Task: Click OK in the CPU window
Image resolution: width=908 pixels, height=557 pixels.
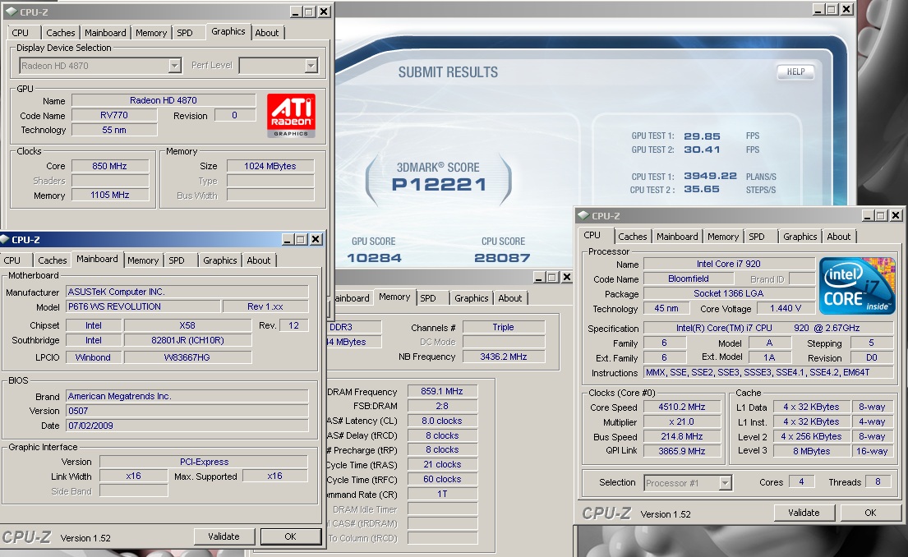Action: 870,513
